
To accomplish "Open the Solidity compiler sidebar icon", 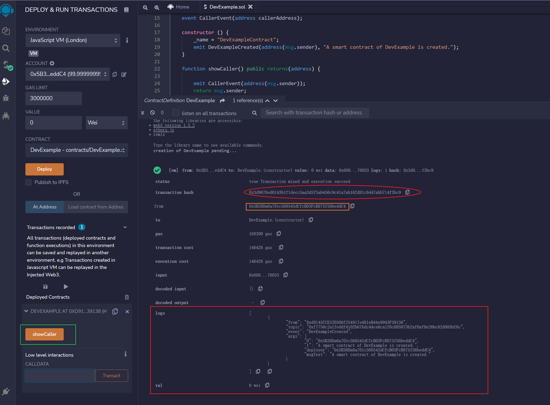I will coord(6,65).
